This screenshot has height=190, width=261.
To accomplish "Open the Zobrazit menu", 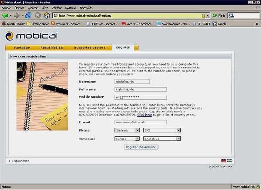I will click(33, 8).
